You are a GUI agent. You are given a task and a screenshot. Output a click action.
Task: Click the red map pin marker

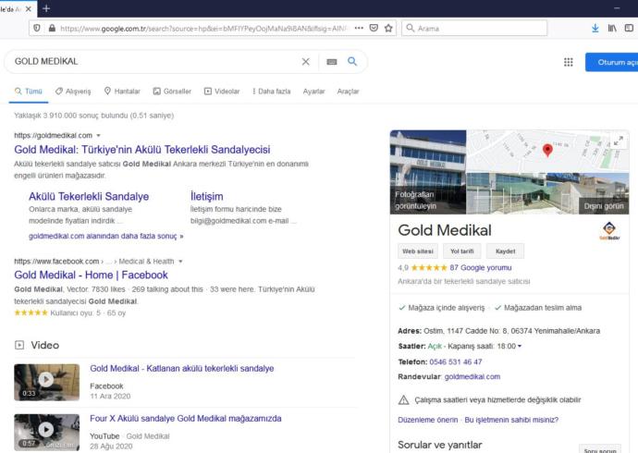[547, 150]
